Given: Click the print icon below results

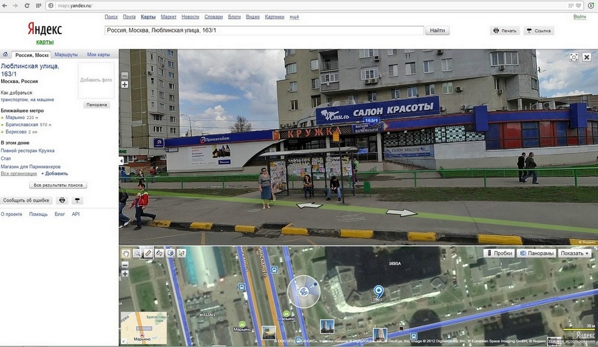Looking at the screenshot, I should click(x=62, y=200).
